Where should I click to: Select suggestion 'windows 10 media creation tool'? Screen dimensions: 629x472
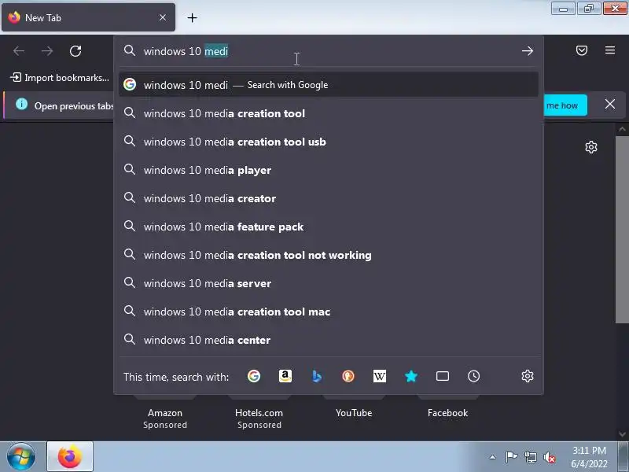(x=329, y=113)
